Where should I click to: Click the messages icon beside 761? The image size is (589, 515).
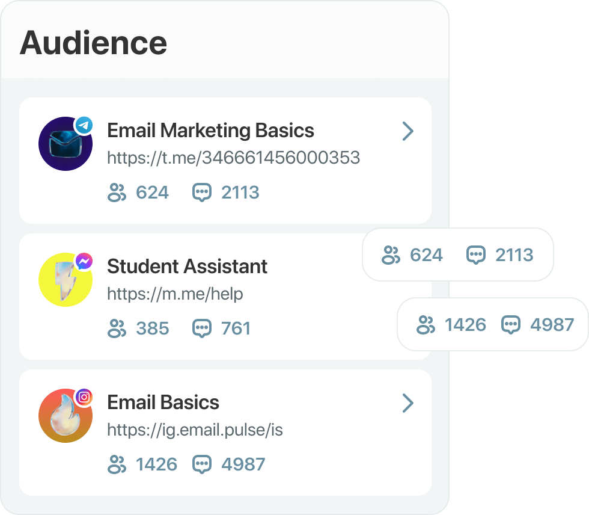202,328
